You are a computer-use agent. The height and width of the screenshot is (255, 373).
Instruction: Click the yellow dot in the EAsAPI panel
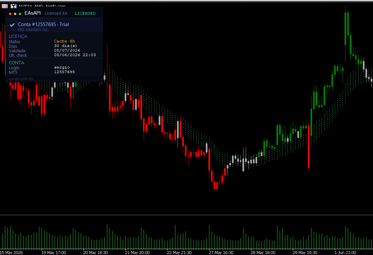[15, 14]
